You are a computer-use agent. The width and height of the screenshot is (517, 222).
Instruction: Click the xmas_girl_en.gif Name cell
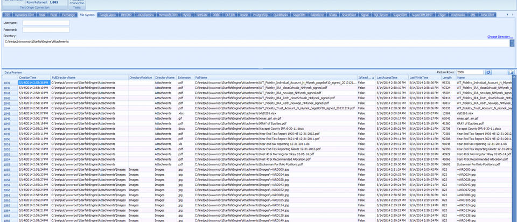point(484,119)
